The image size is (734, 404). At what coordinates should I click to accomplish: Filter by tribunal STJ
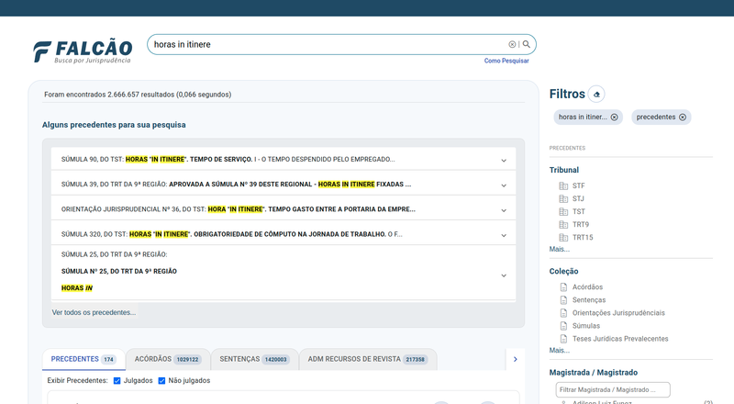click(x=578, y=198)
